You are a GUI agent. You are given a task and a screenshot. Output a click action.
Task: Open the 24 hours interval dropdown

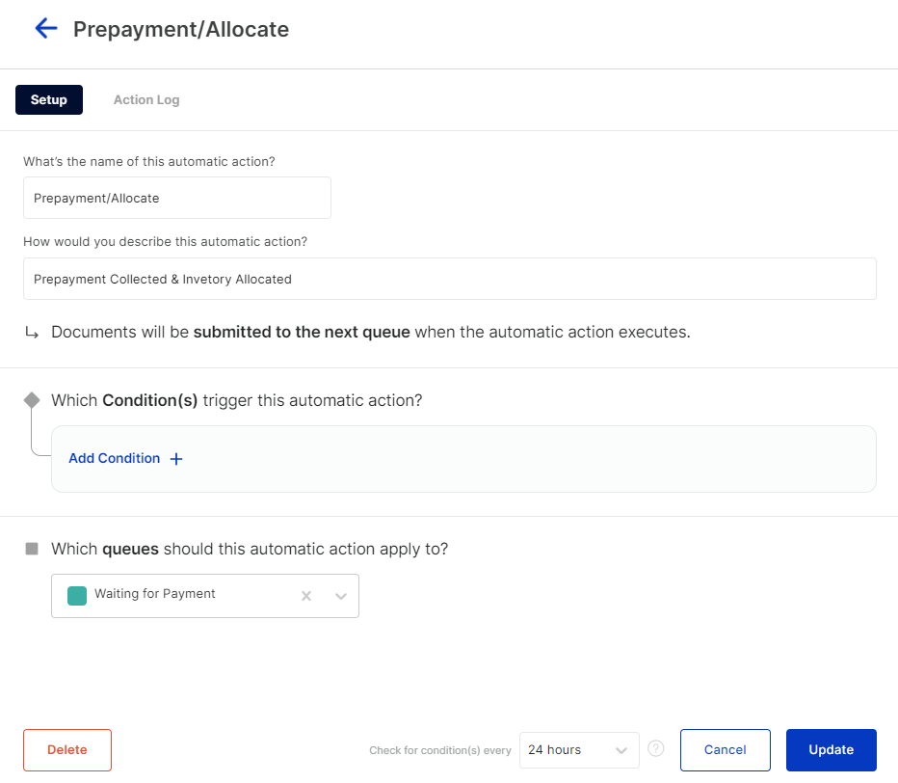coord(579,750)
